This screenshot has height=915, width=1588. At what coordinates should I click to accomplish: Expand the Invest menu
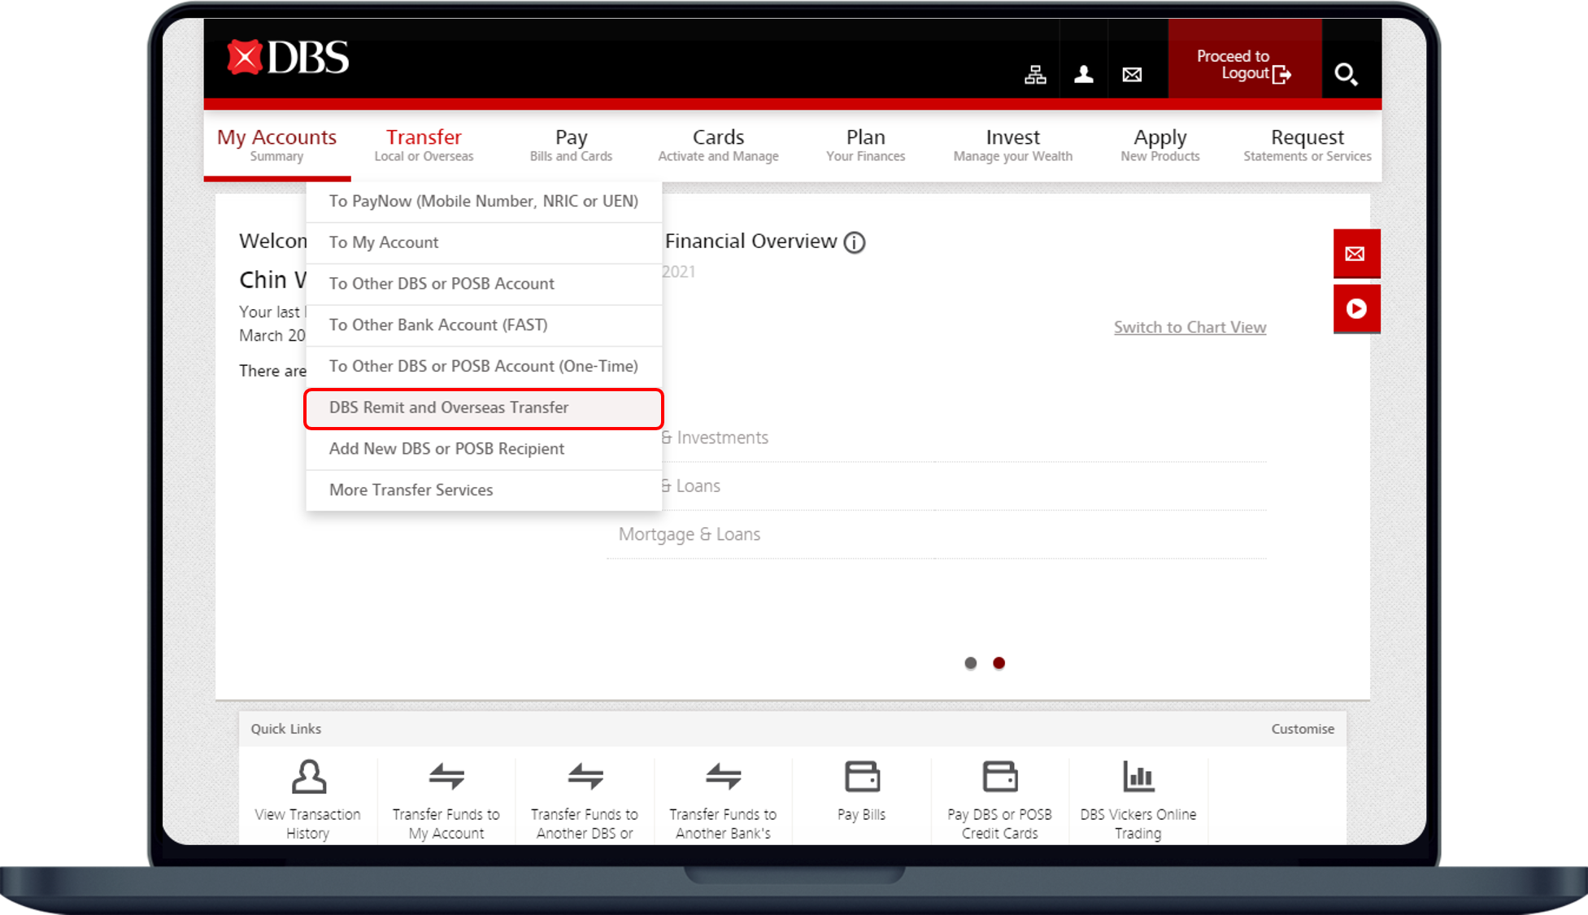pos(1012,145)
